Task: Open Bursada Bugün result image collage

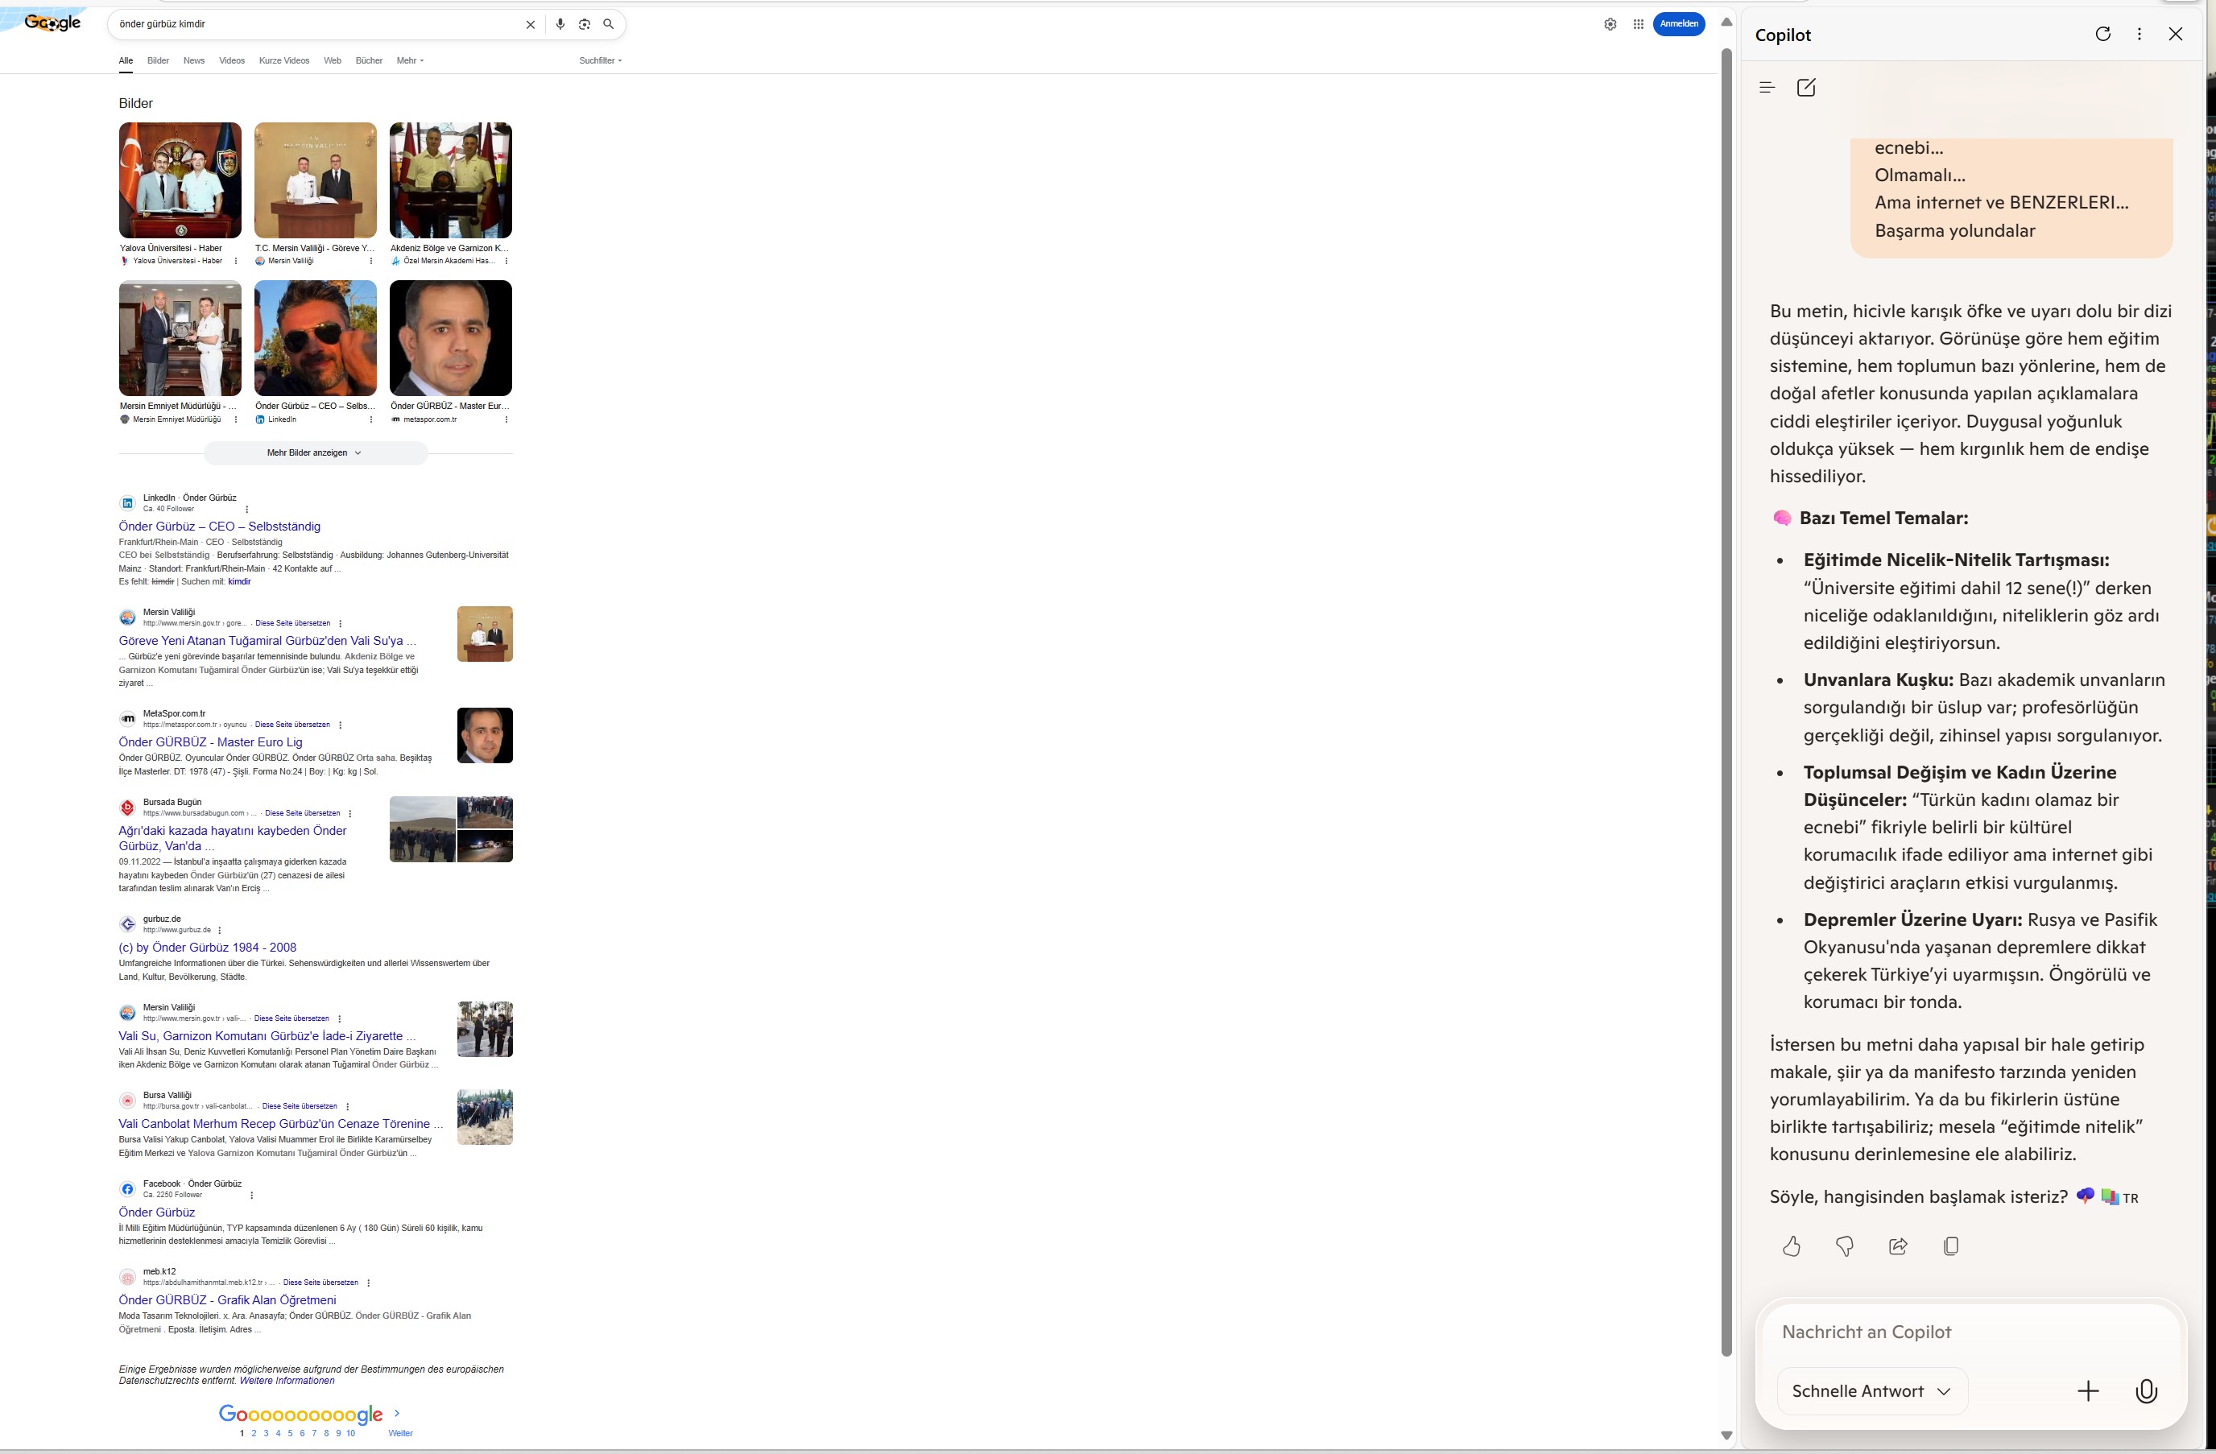Action: [451, 829]
